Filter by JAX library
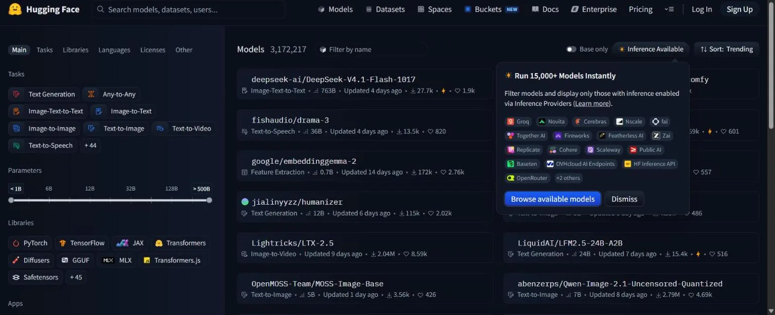Screen dimensions: 775x315 pos(130,243)
